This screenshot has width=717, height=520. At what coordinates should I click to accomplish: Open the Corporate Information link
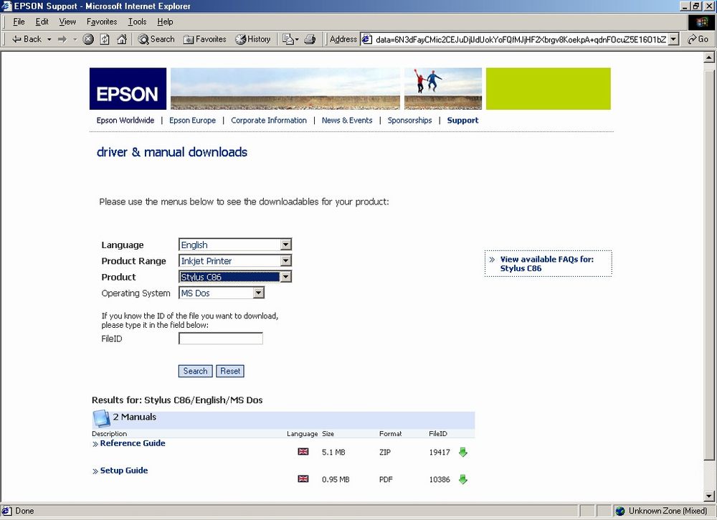(x=269, y=120)
